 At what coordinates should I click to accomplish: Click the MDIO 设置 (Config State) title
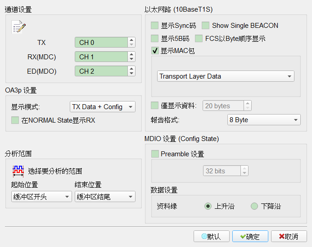point(182,139)
